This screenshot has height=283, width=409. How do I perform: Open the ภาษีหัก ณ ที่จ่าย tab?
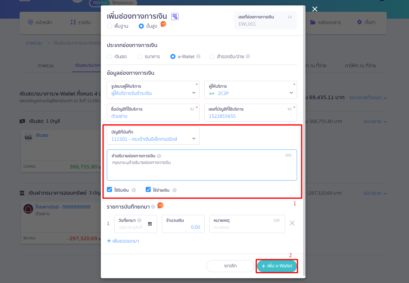[x=360, y=66]
